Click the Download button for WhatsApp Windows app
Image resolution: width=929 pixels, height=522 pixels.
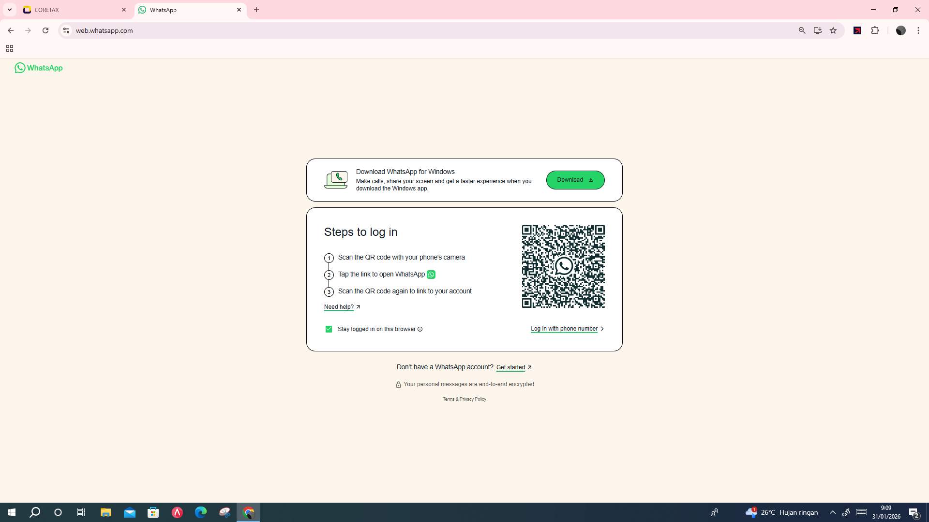click(575, 180)
